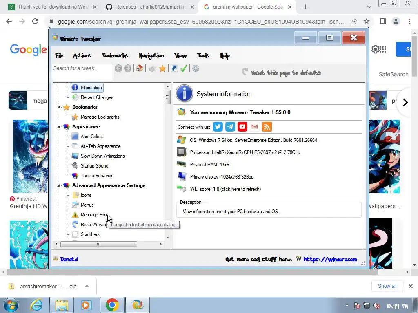Share this page via Chrome share icon
This screenshot has width=418, height=313.
coord(354,21)
